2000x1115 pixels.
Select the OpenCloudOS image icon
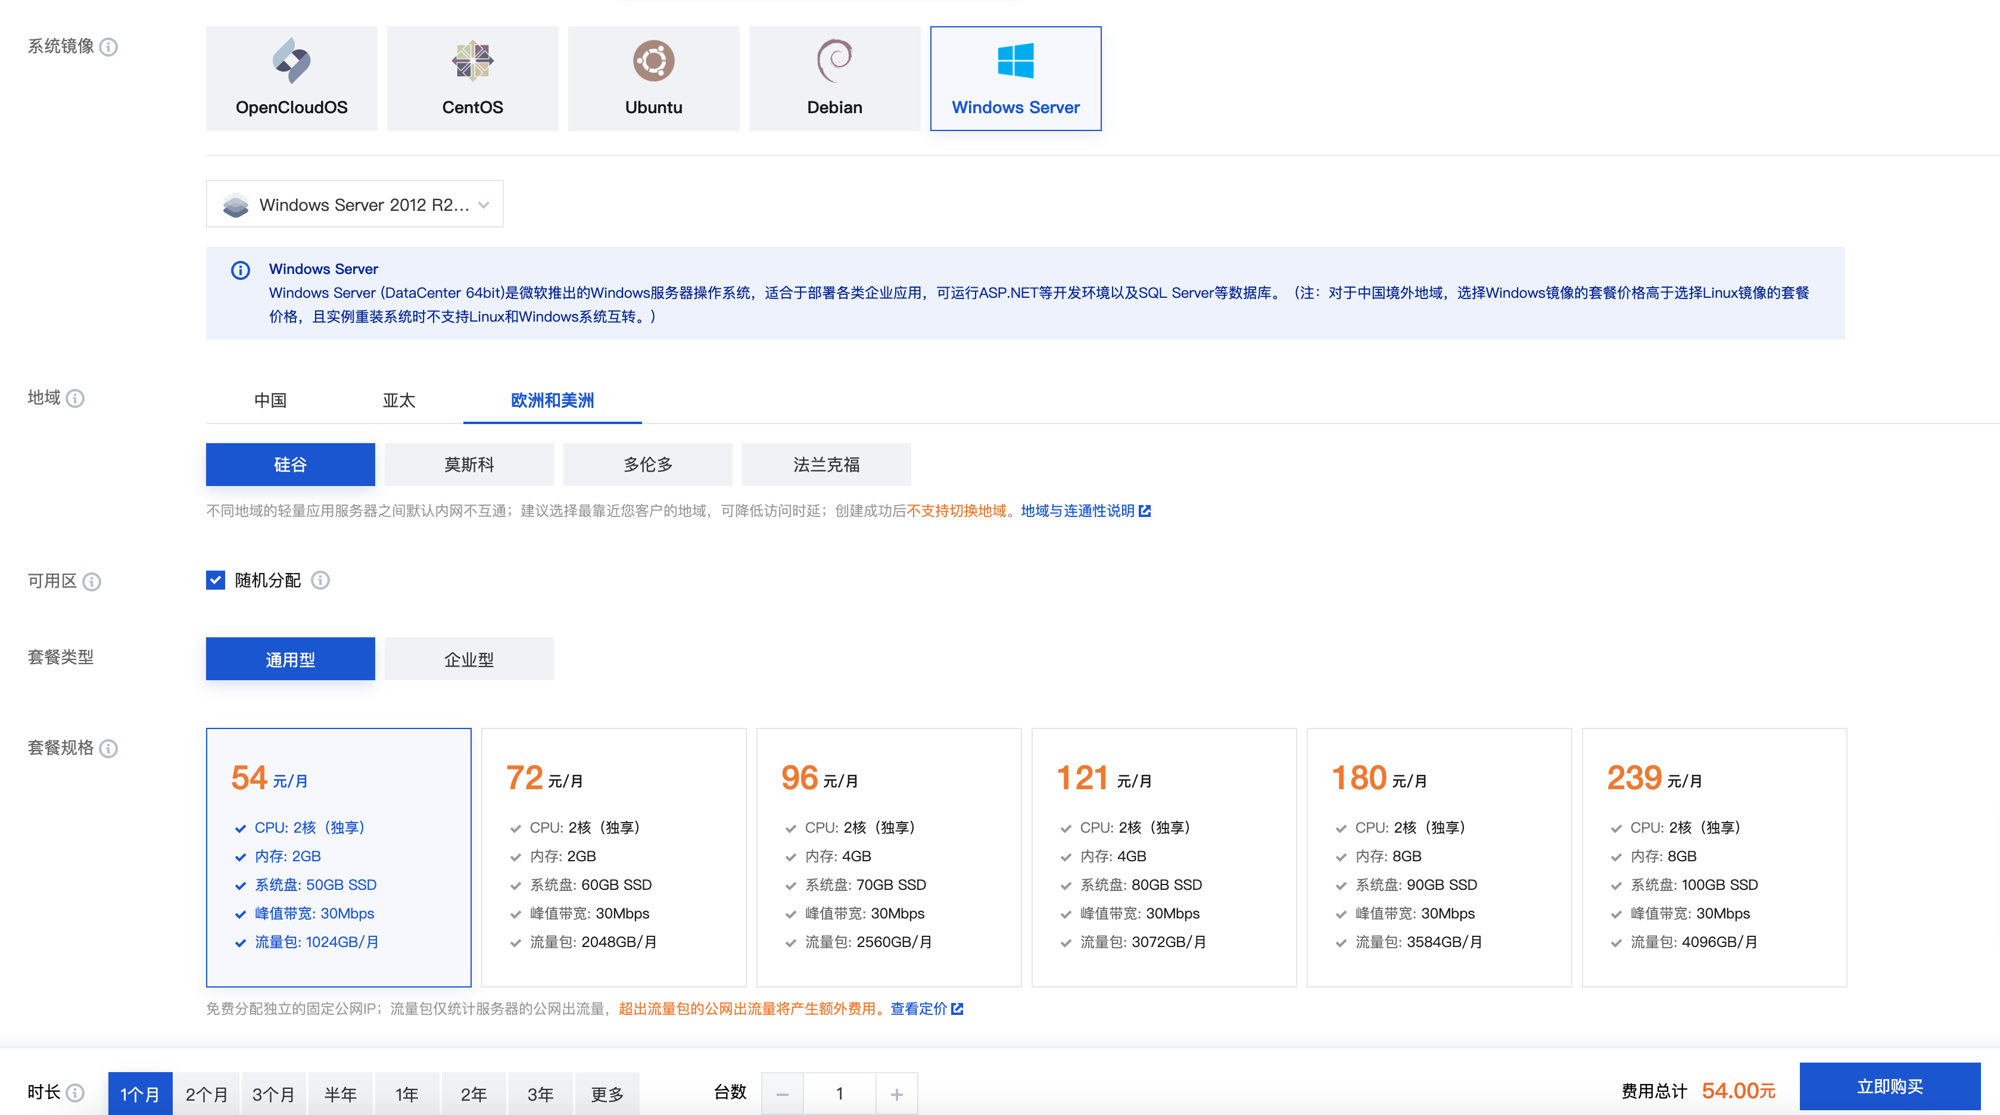291,79
